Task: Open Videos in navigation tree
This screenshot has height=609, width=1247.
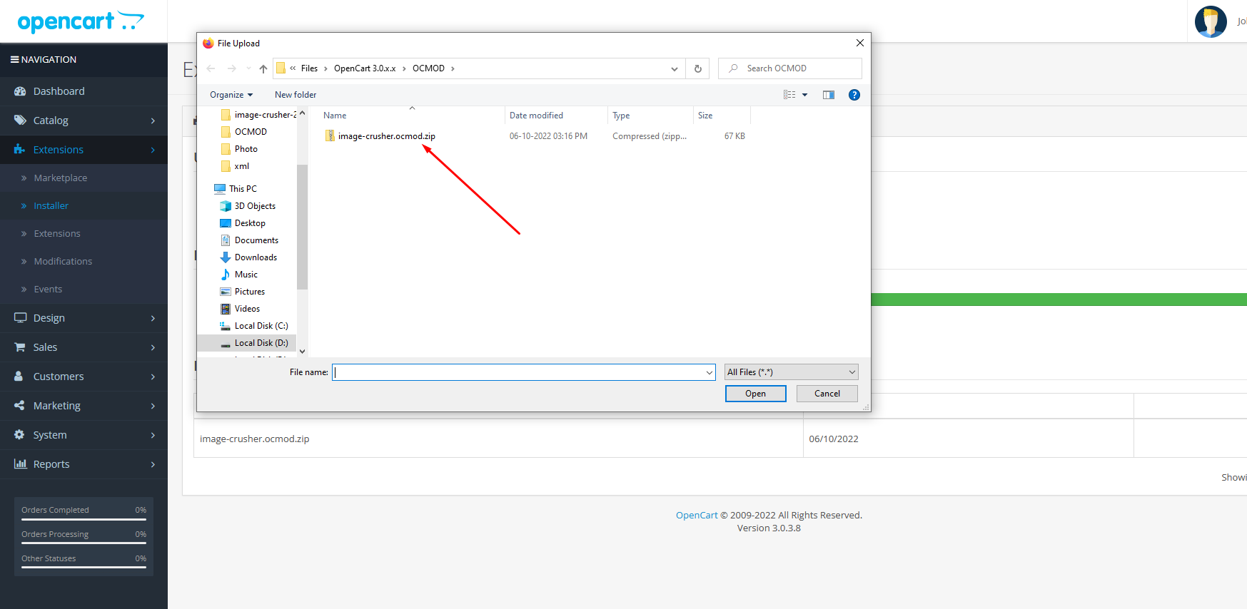Action: pyautogui.click(x=247, y=309)
